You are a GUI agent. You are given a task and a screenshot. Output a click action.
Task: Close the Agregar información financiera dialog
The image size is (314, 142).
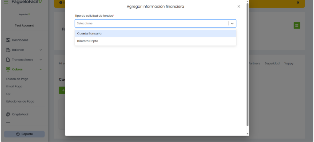point(239,7)
